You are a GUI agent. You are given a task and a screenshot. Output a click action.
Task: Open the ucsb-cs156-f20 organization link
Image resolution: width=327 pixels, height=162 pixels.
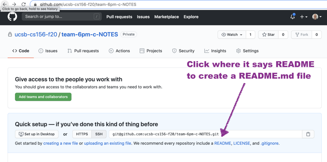pyautogui.click(x=36, y=34)
